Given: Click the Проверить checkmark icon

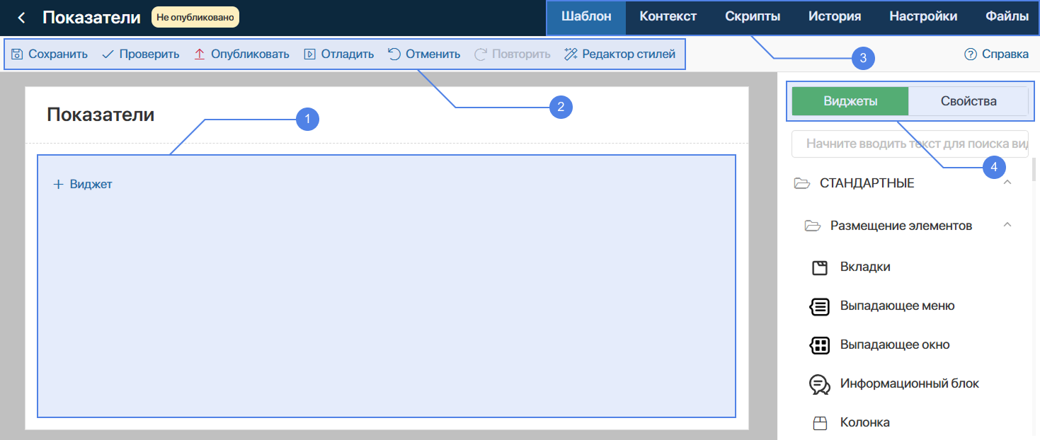Looking at the screenshot, I should pyautogui.click(x=108, y=54).
